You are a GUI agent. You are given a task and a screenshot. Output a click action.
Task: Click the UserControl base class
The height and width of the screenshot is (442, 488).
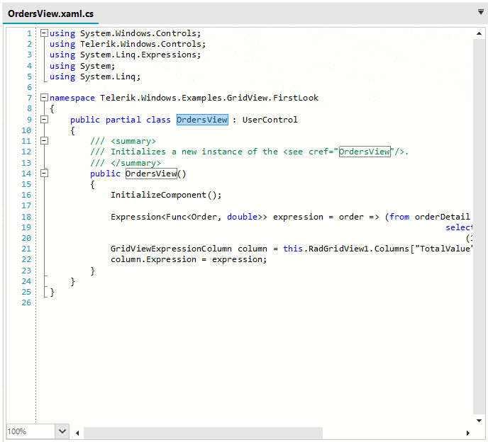[x=270, y=120]
